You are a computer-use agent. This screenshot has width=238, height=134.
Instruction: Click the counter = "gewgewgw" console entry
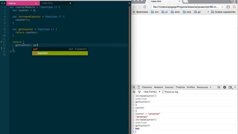(x=148, y=114)
